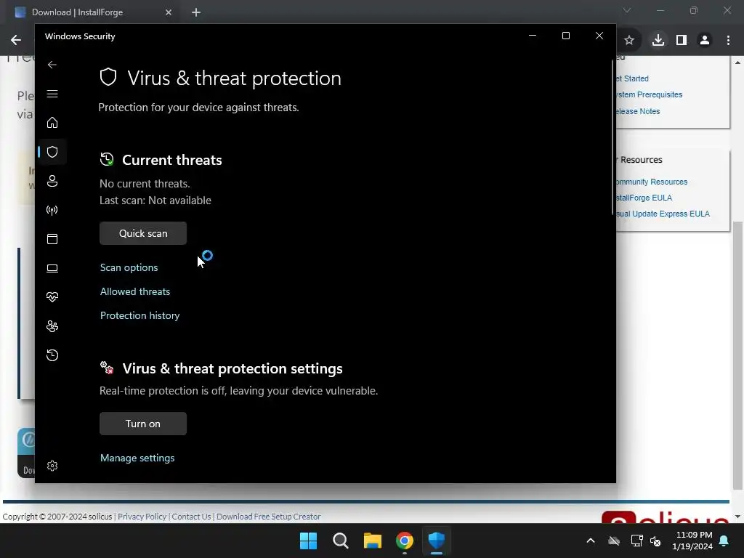The height and width of the screenshot is (558, 744).
Task: Open Allowed threats link
Action: (134, 291)
